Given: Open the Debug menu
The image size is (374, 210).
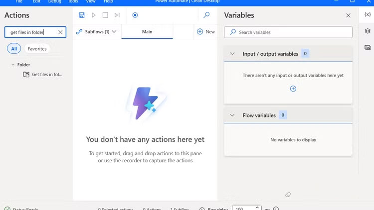Looking at the screenshot, I should coord(55,1).
